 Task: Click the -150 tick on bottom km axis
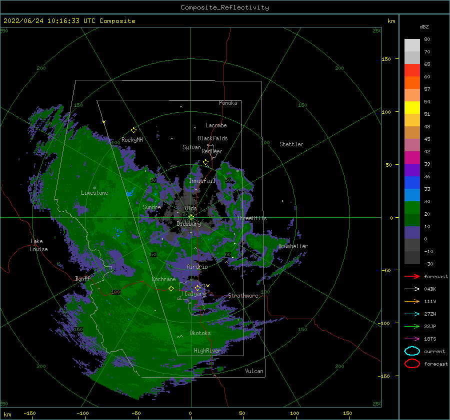(x=29, y=413)
